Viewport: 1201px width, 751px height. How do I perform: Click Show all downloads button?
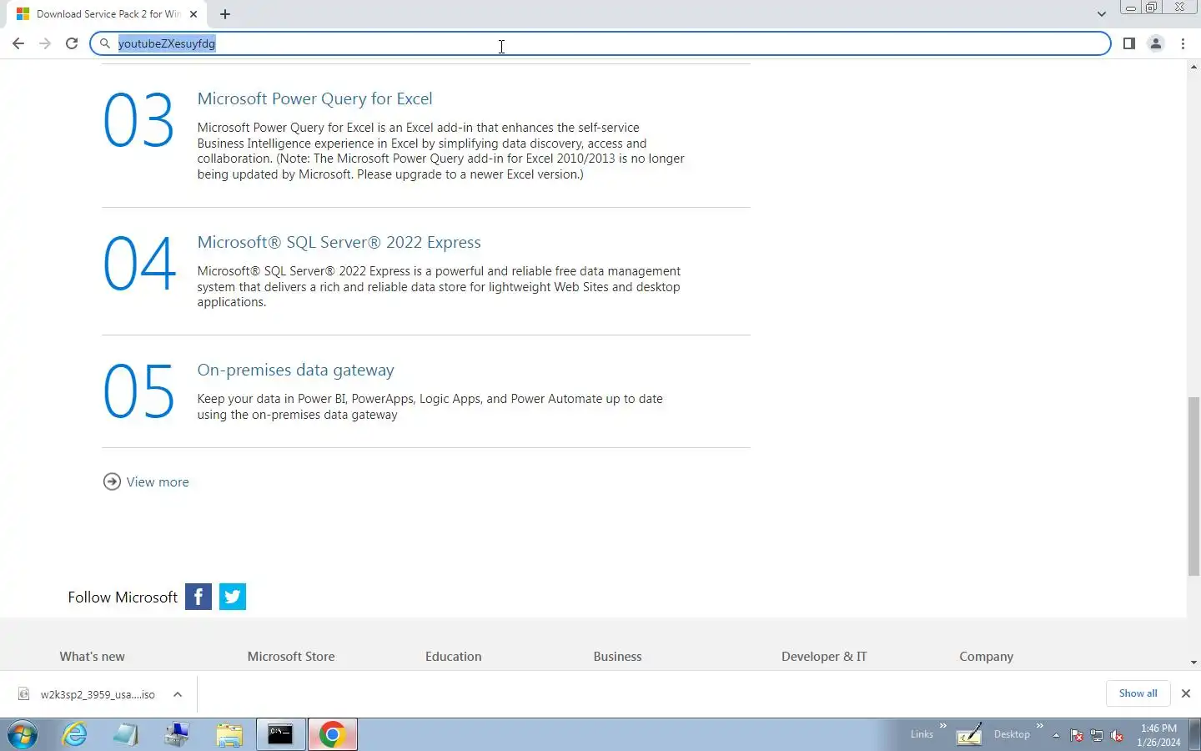(1138, 693)
